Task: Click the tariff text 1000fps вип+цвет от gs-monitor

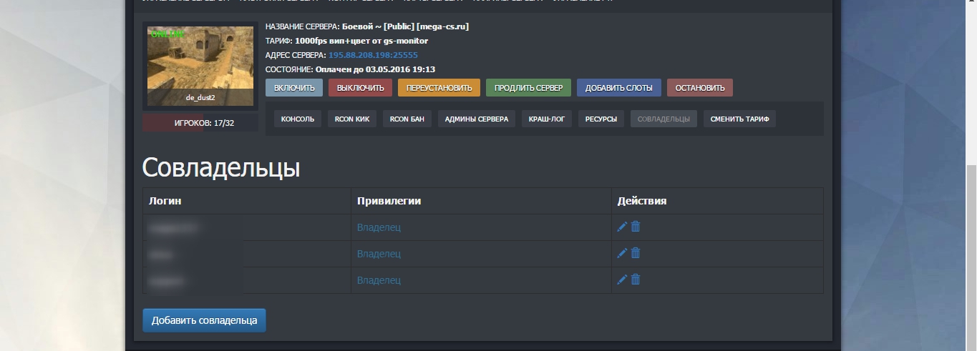Action: [x=361, y=41]
